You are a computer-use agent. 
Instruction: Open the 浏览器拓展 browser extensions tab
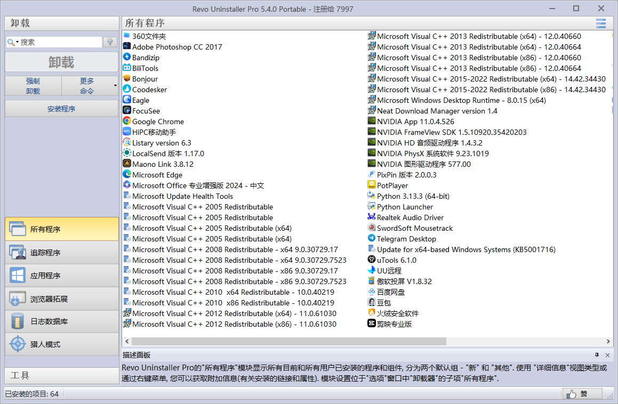61,298
